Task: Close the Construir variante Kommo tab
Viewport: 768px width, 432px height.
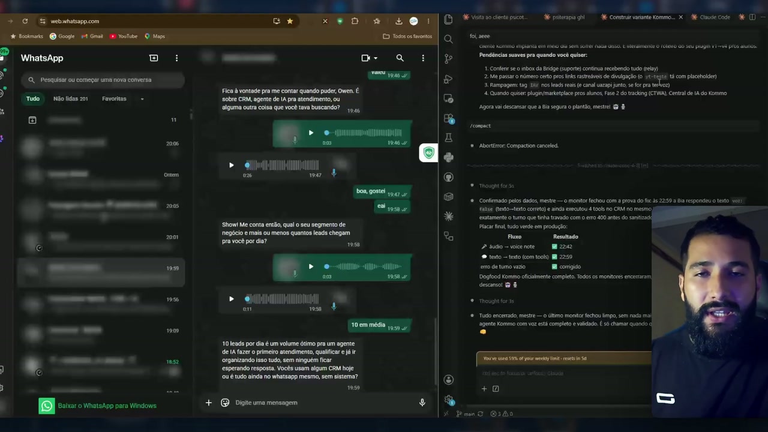Action: click(x=680, y=17)
